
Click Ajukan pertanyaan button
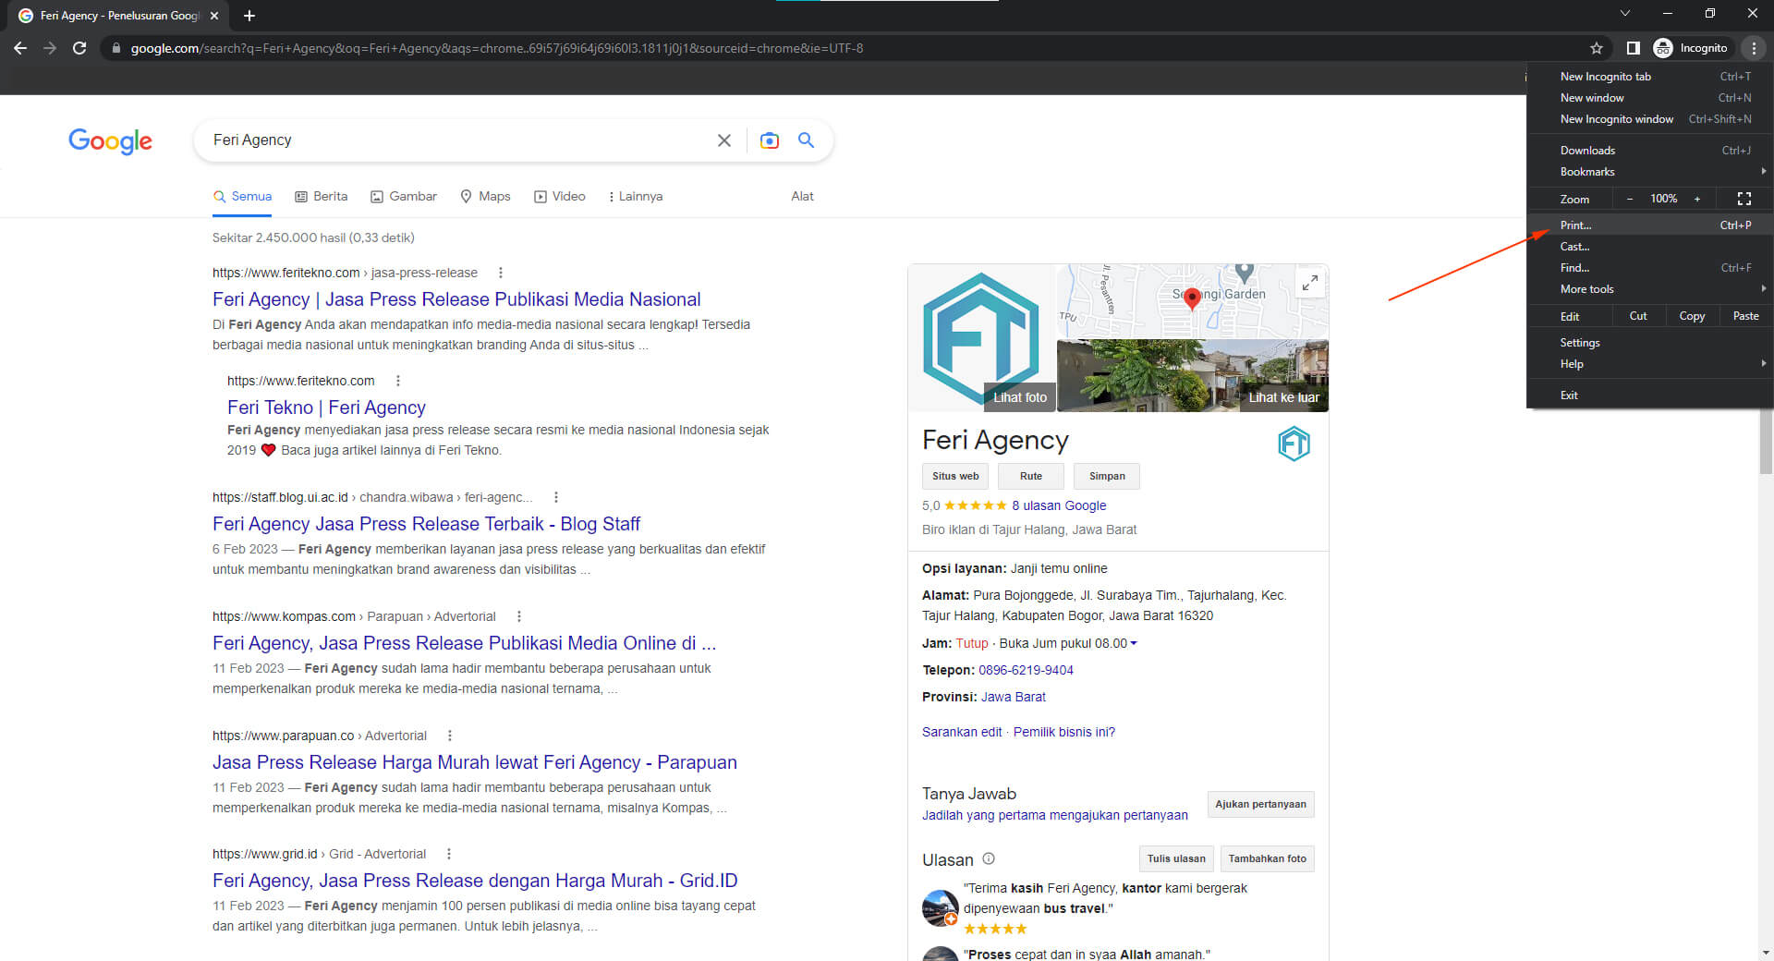pyautogui.click(x=1260, y=804)
